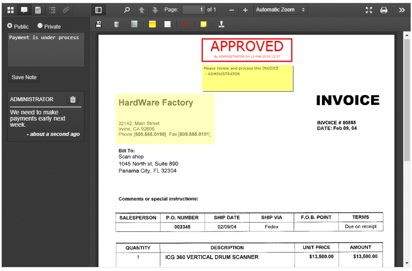This screenshot has height=271, width=412.
Task: Zoom in with the plus button
Action: 245,10
